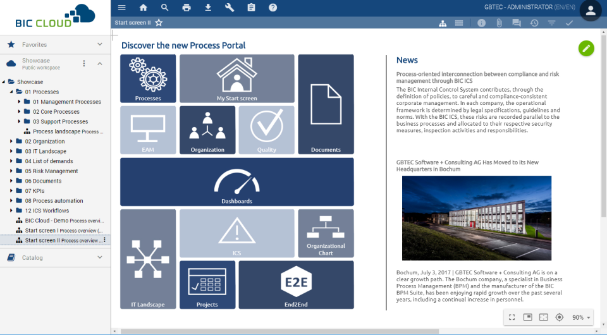
Task: Mark Start screen II as favorite star
Action: coord(159,22)
